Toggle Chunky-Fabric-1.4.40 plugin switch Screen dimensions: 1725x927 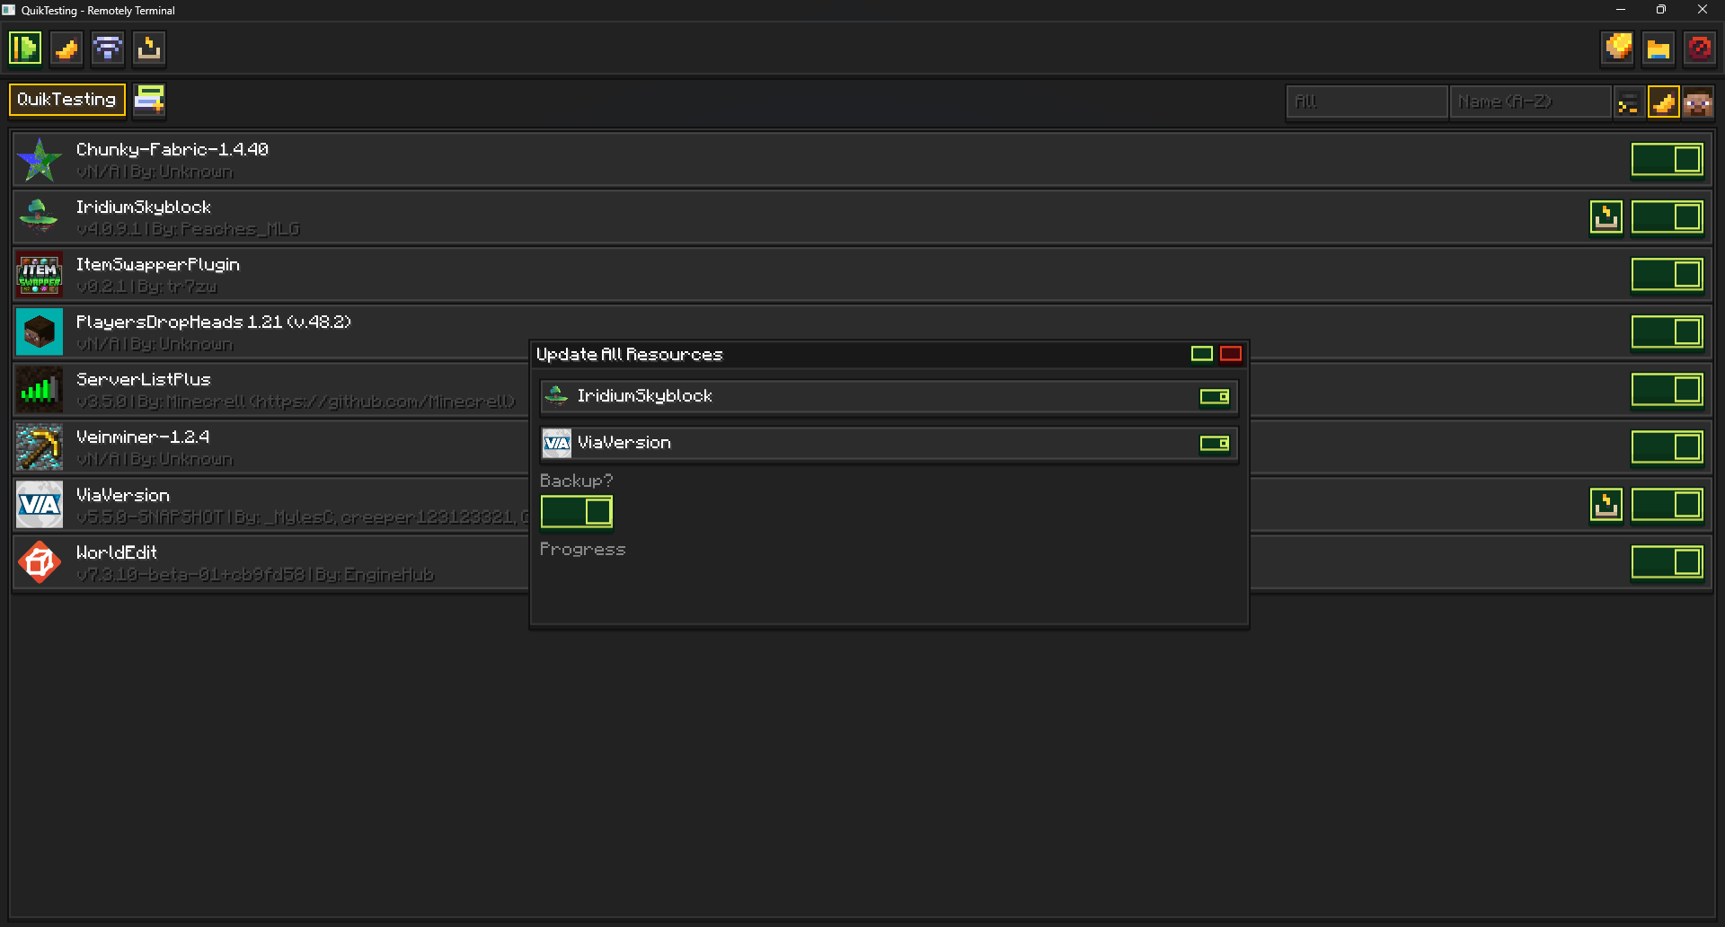pos(1667,160)
